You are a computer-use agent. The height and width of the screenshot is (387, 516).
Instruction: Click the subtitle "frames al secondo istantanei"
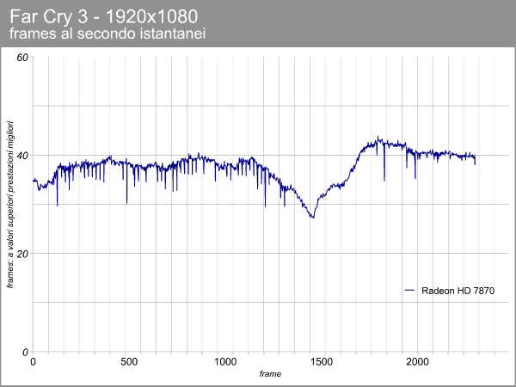pos(107,34)
